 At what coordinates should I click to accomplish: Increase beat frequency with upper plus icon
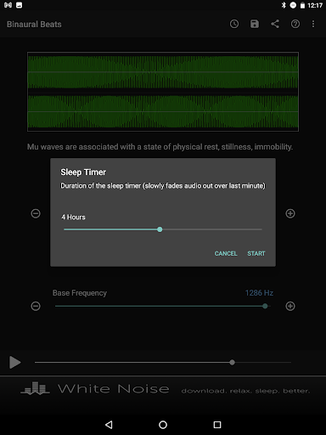click(x=290, y=213)
